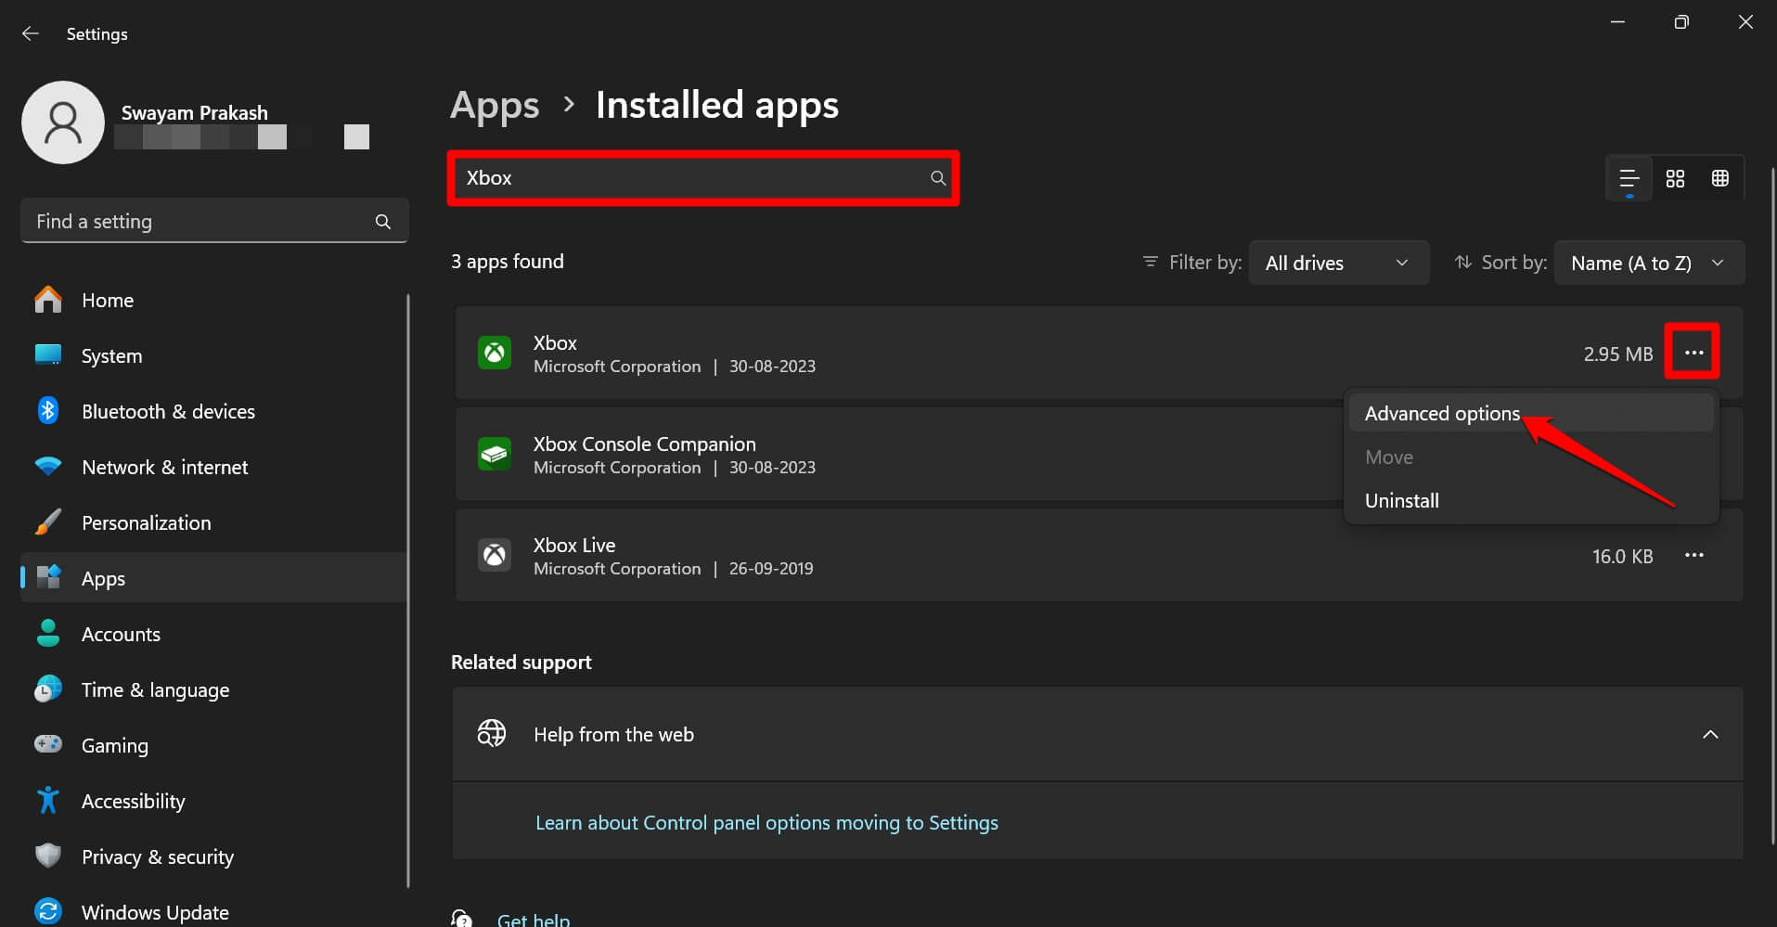Click the back arrow in Settings
Screen dimensions: 1777x927
point(31,33)
